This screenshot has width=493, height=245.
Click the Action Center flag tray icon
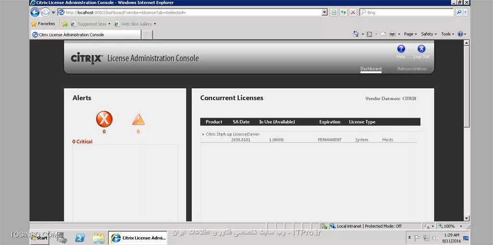pos(417,238)
